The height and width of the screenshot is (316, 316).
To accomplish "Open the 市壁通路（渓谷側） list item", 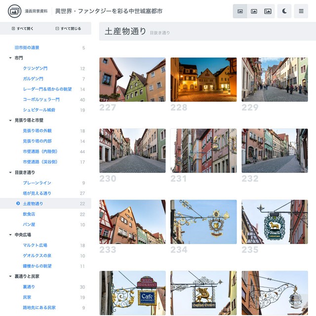I will [x=40, y=162].
